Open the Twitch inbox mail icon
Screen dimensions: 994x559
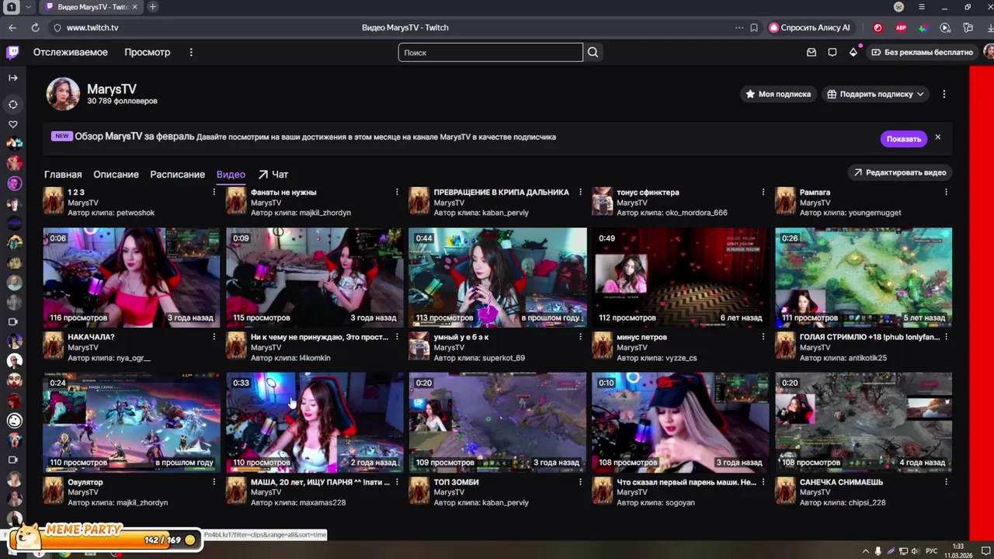[x=812, y=52]
